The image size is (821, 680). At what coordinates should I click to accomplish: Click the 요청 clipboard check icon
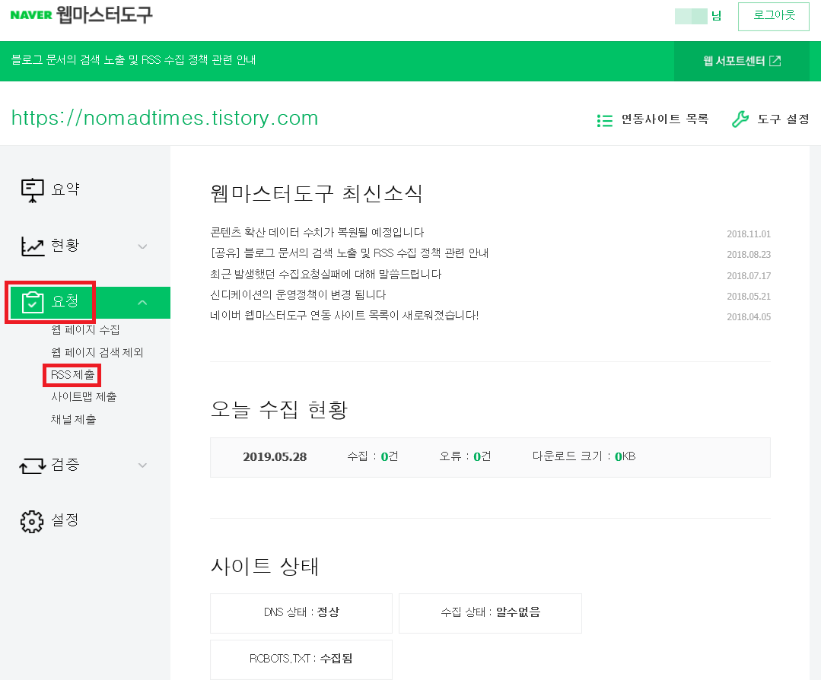pyautogui.click(x=33, y=302)
